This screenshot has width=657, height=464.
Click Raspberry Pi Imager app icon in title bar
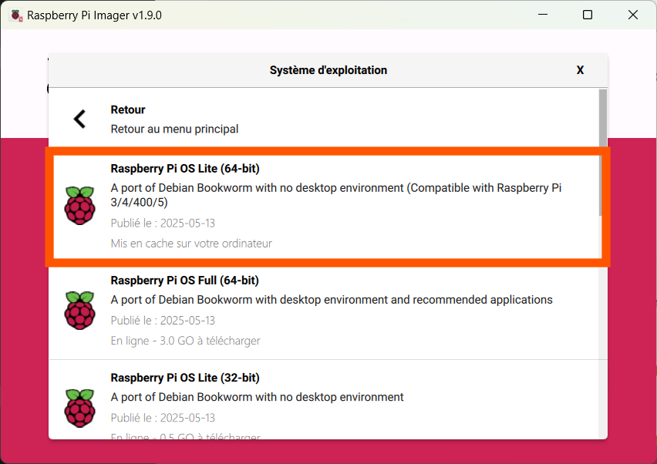[16, 15]
